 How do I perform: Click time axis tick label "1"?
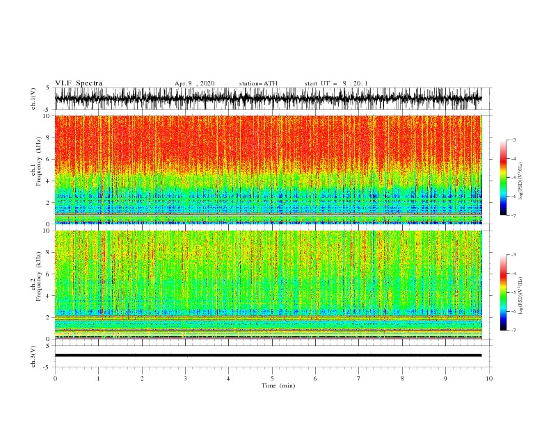tap(99, 378)
